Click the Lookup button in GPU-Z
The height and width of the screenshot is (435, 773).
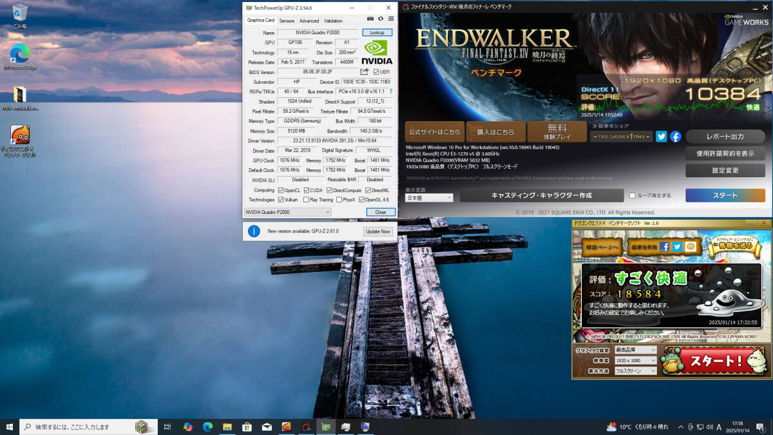coord(377,32)
